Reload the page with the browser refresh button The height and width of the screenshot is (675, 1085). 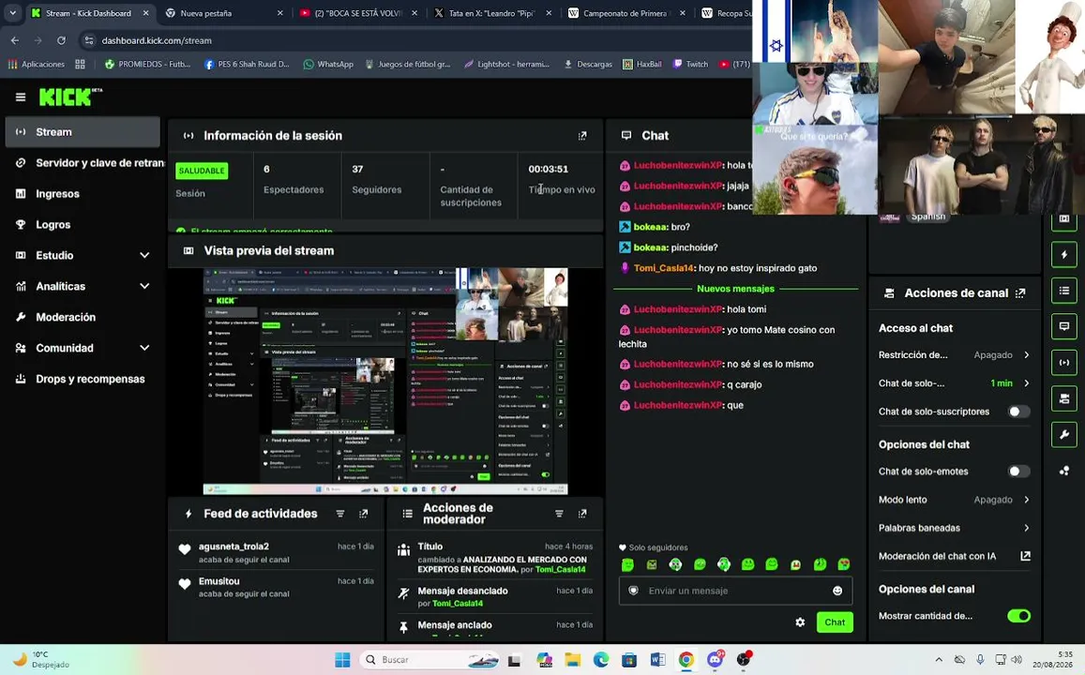[61, 41]
